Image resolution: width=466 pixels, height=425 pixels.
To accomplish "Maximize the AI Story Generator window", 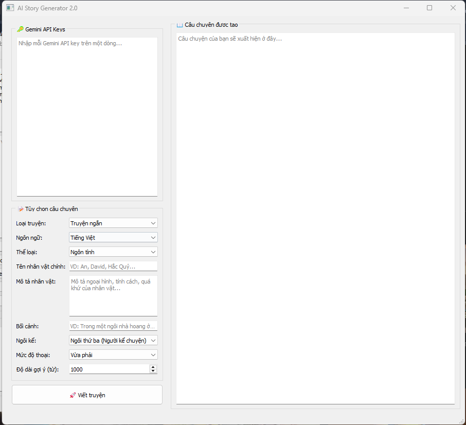I will pos(429,8).
